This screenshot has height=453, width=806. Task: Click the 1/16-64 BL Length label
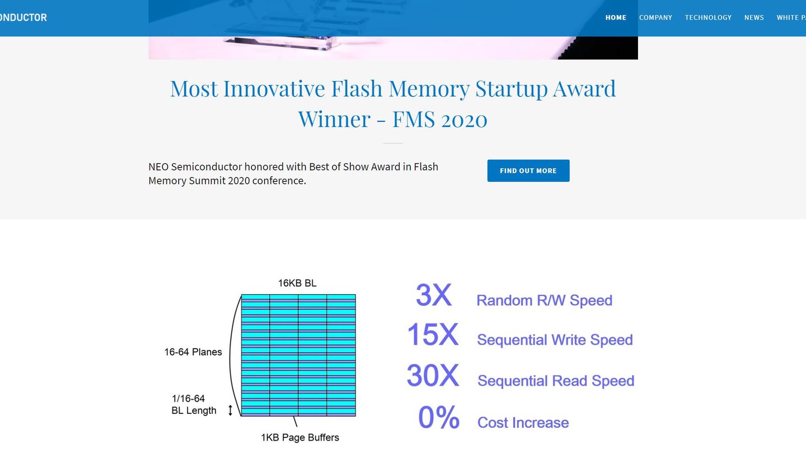click(194, 404)
